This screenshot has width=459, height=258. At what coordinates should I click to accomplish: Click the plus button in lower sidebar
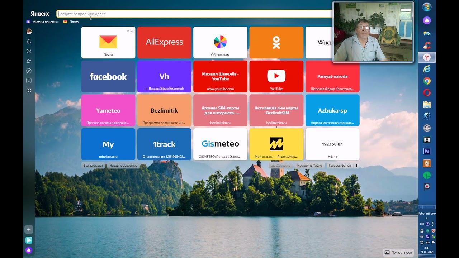coord(29,229)
